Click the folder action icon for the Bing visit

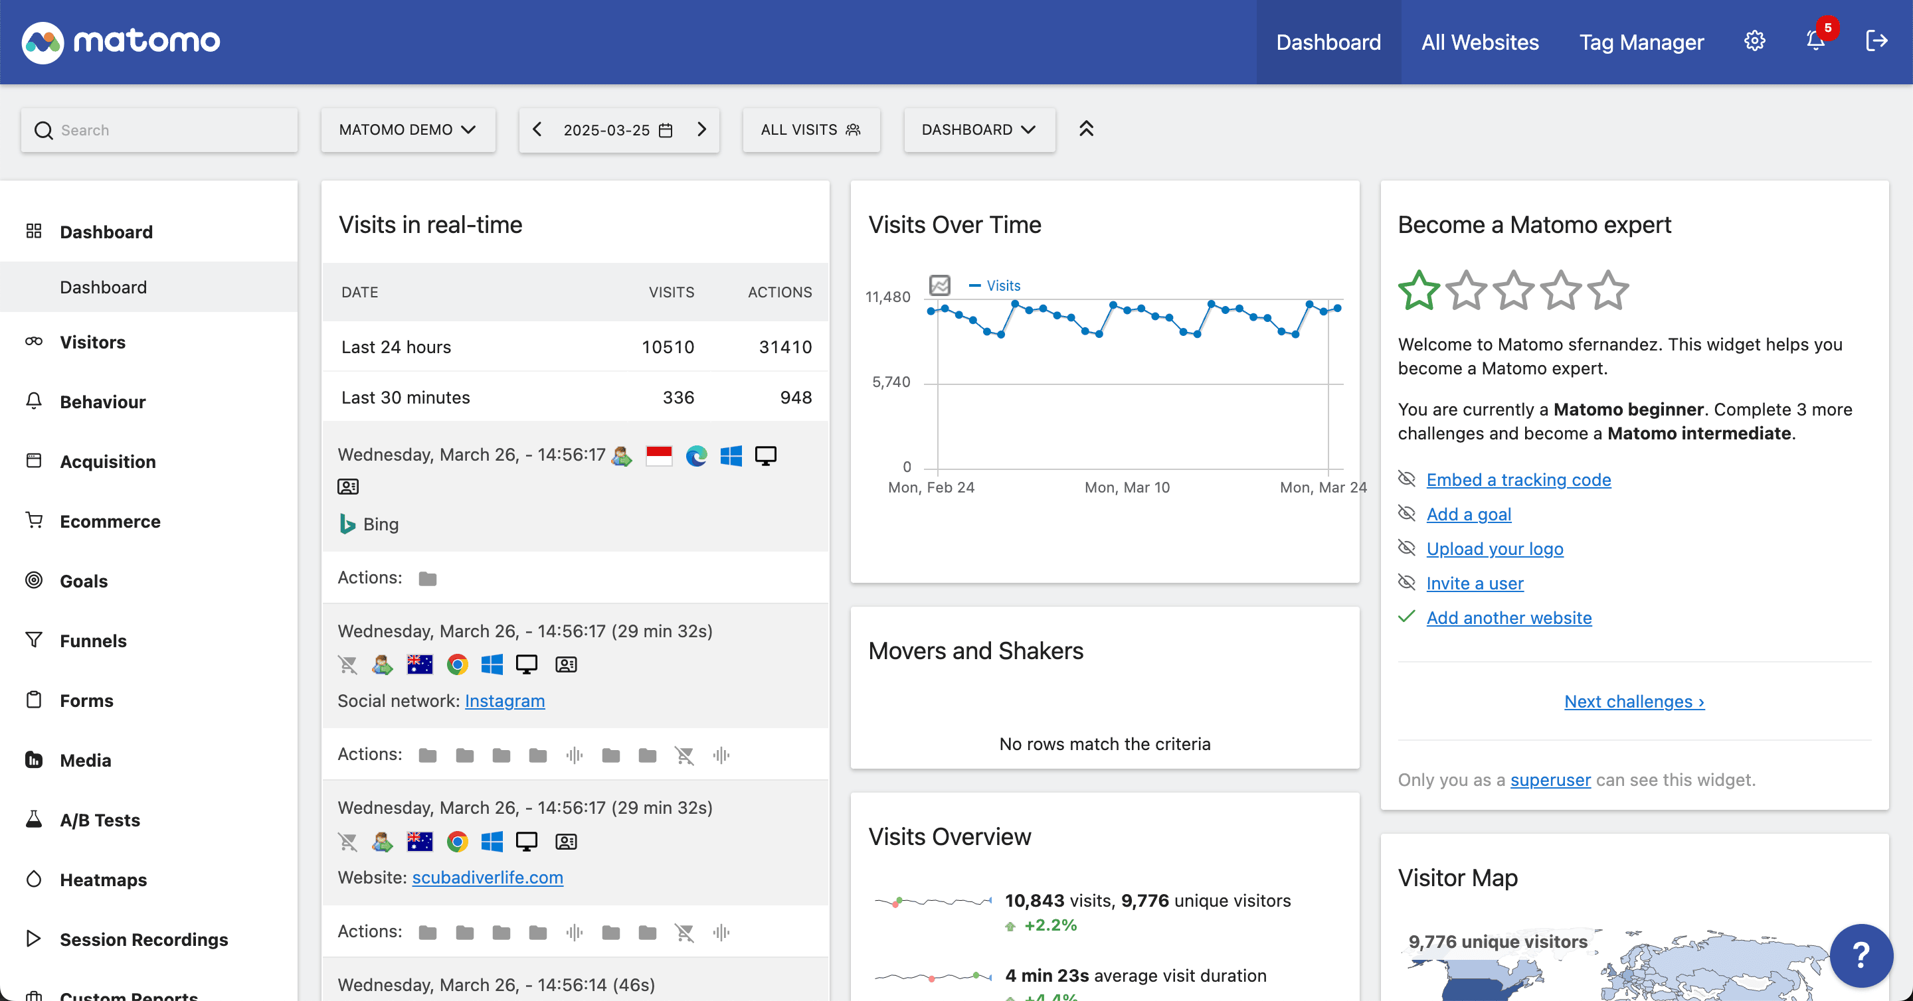tap(427, 579)
